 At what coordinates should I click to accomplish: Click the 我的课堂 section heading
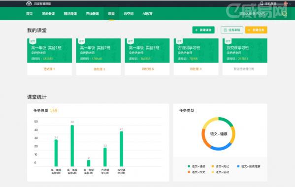pyautogui.click(x=36, y=30)
